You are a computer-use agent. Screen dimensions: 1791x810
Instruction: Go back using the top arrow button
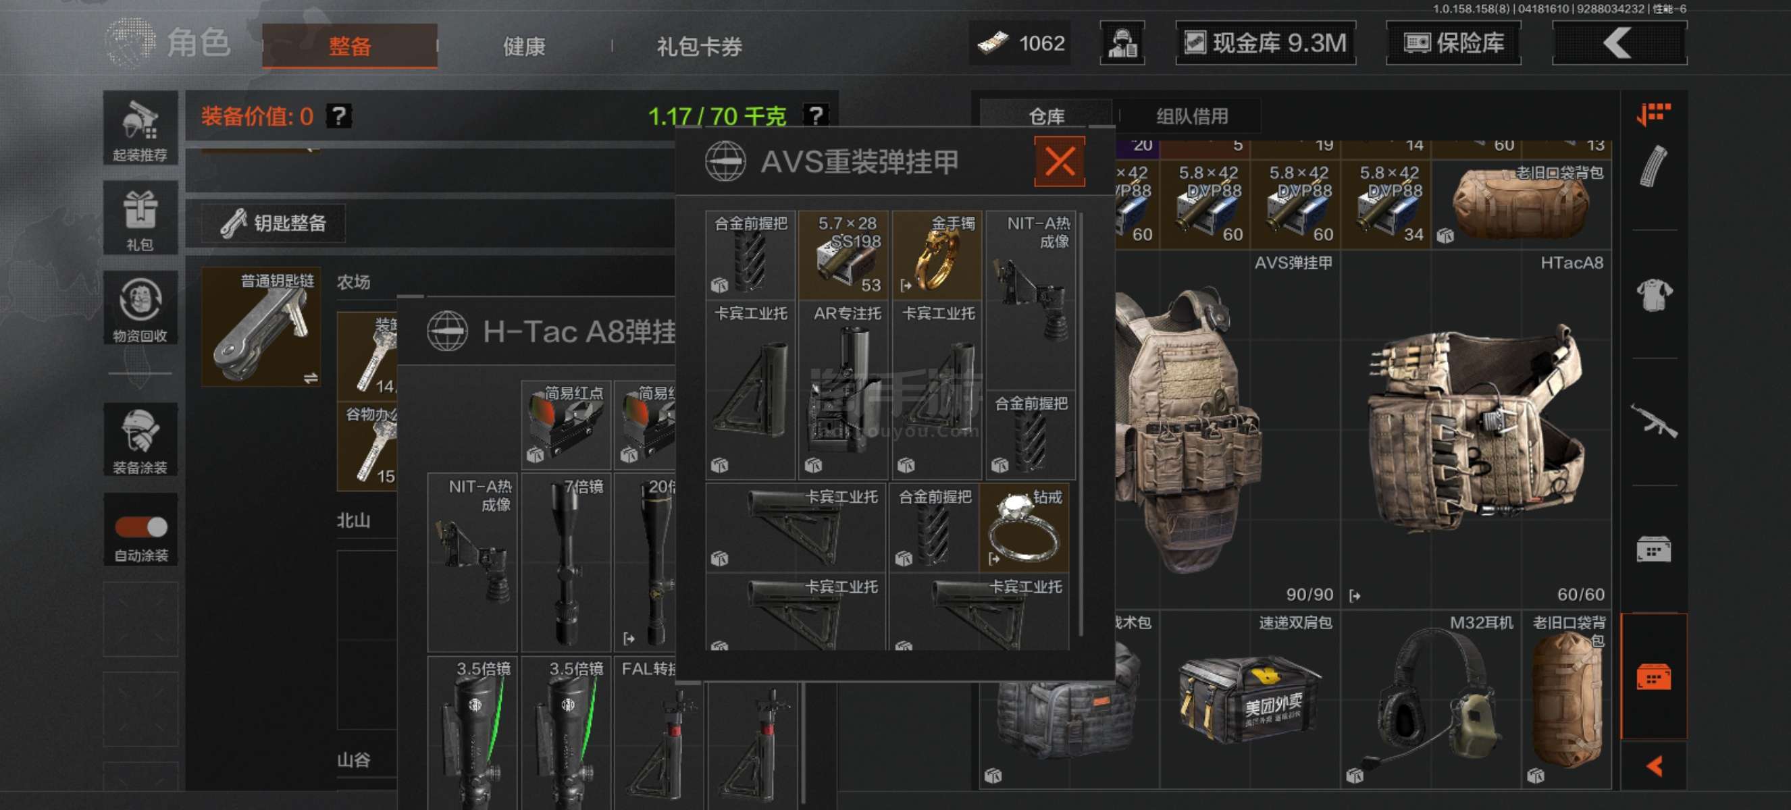1619,43
